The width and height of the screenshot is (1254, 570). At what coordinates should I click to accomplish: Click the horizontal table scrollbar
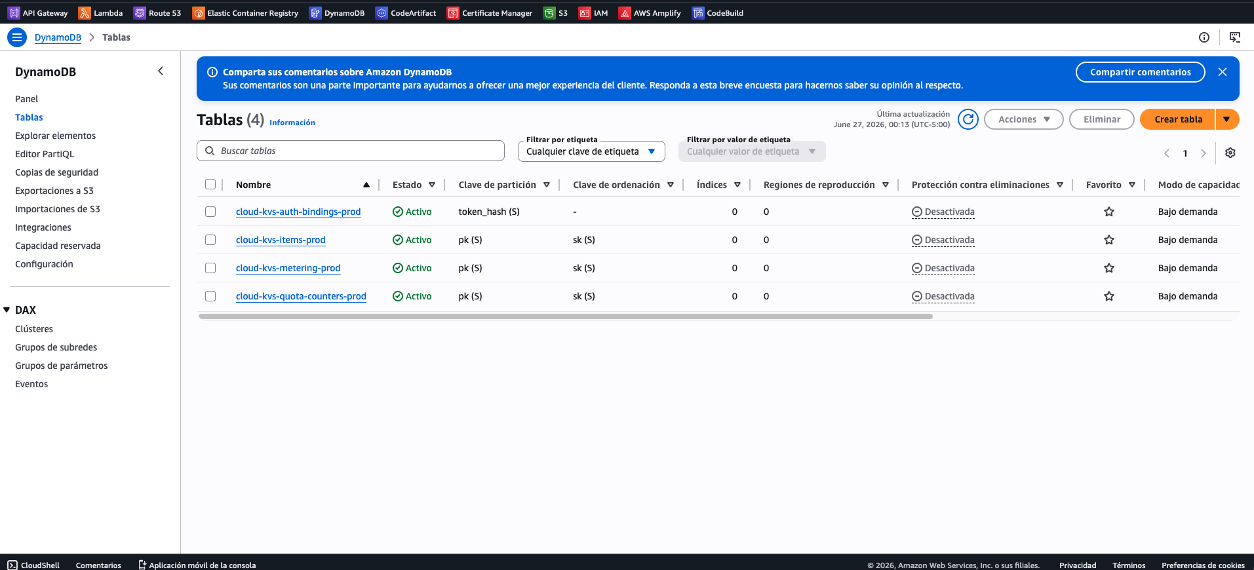(565, 316)
